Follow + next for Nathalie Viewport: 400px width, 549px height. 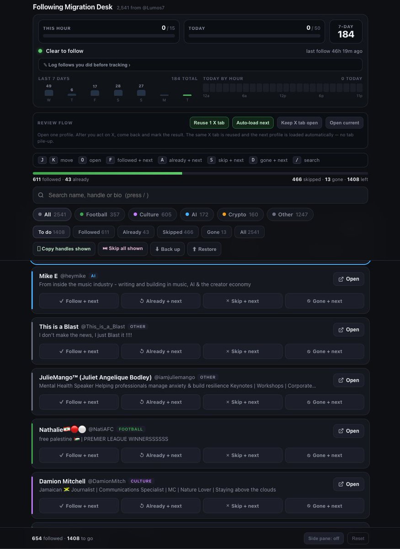coord(79,455)
